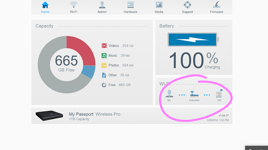Click the 'WD' label under drive icon

click(219, 101)
